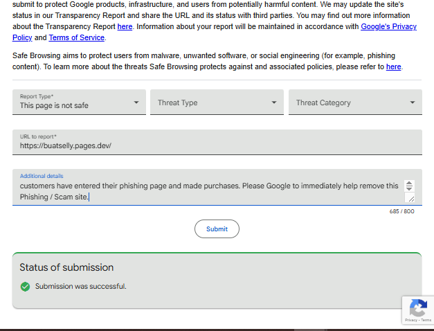Open the Transparency Report here link

pyautogui.click(x=125, y=26)
